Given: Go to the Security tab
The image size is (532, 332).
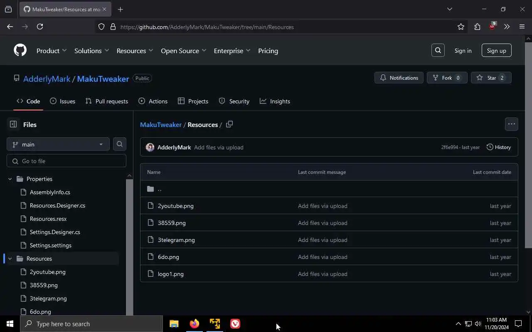Looking at the screenshot, I should [234, 101].
